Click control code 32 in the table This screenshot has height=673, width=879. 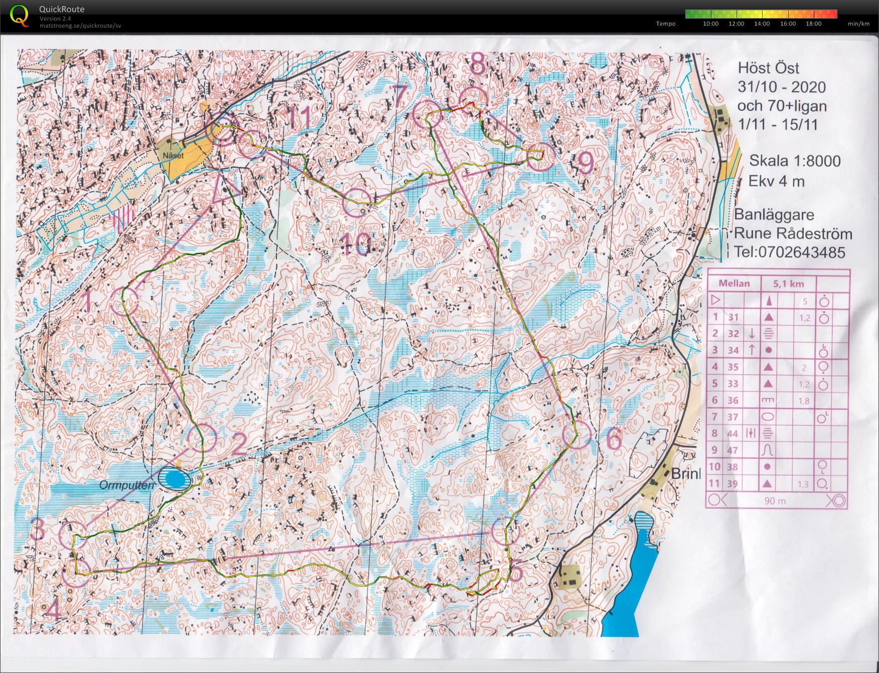click(734, 333)
